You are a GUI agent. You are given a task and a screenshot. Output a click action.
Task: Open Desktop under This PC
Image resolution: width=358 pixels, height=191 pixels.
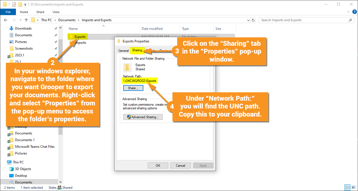click(x=21, y=176)
